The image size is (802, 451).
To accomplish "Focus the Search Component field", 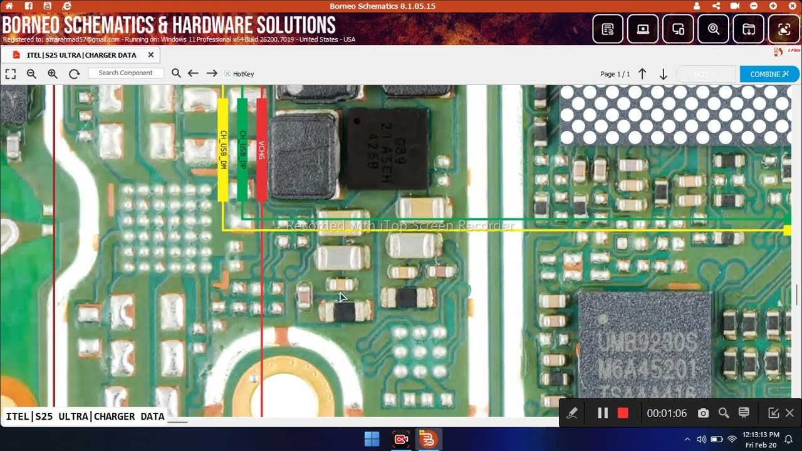I will (126, 73).
